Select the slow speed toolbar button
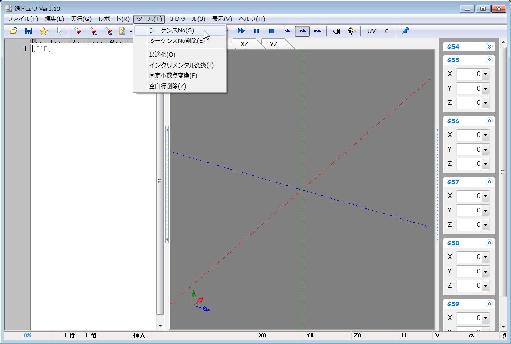This screenshot has width=511, height=344. coord(287,31)
